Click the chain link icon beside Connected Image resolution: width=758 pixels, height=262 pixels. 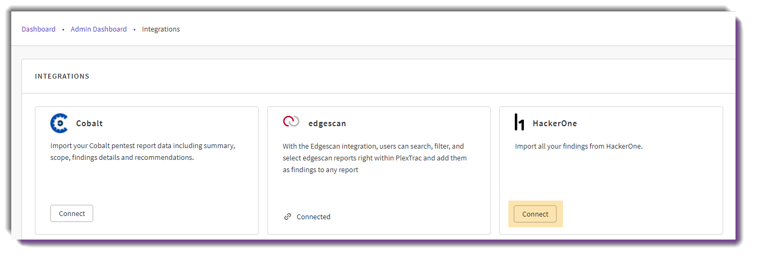288,217
